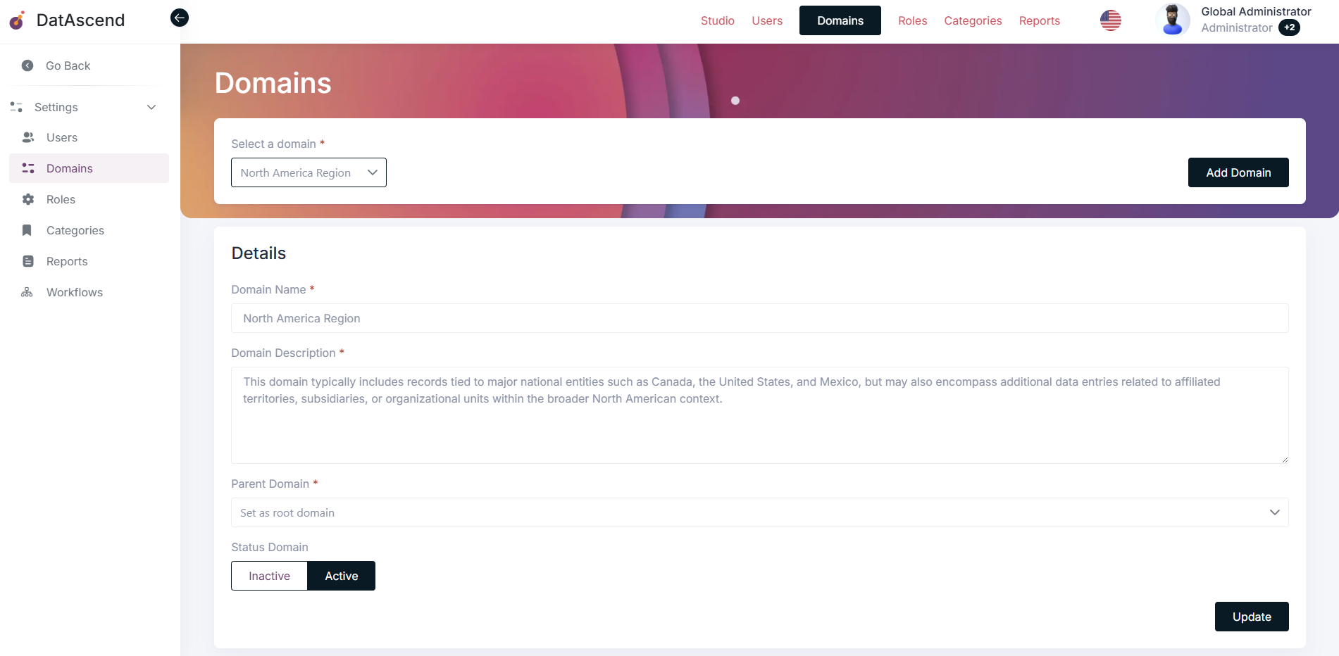Open the US flag language selector

(x=1111, y=20)
